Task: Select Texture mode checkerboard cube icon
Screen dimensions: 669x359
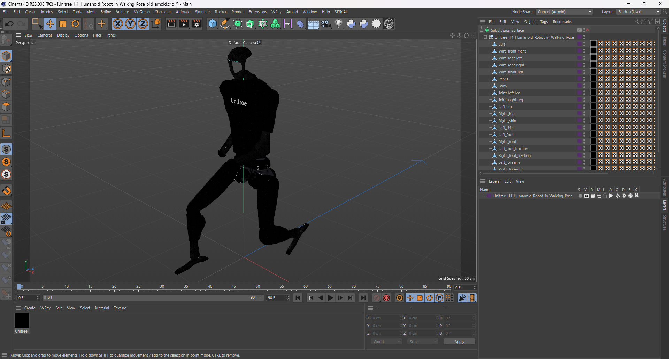Action: click(6, 69)
